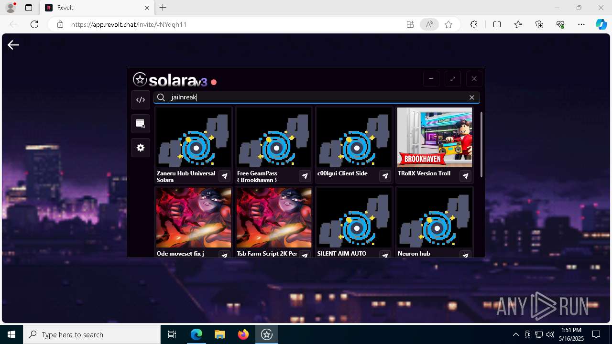Open Copilot sidebar
Image resolution: width=612 pixels, height=344 pixels.
(601, 24)
